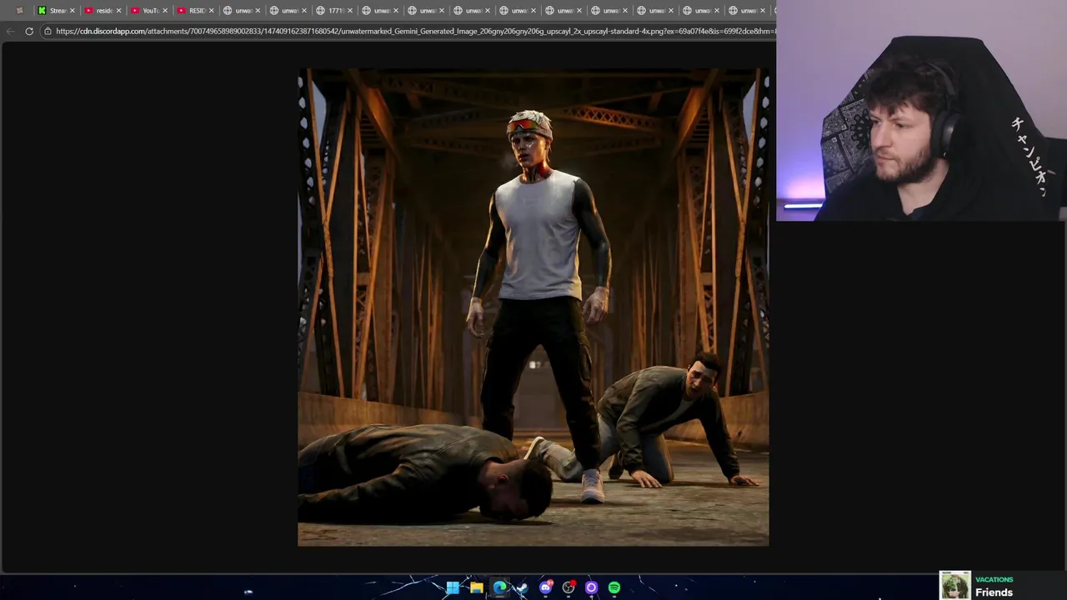Switch to the Kick 'Stream' tab

point(57,11)
